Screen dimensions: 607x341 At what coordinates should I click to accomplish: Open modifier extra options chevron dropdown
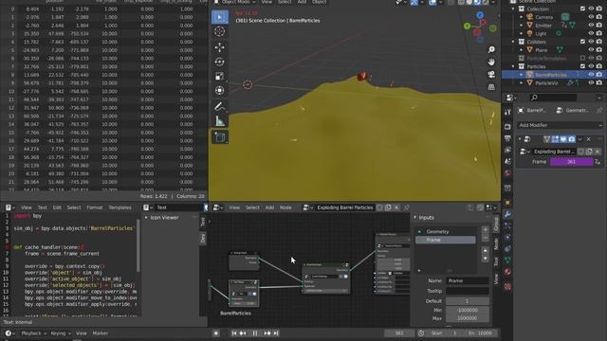pyautogui.click(x=579, y=139)
